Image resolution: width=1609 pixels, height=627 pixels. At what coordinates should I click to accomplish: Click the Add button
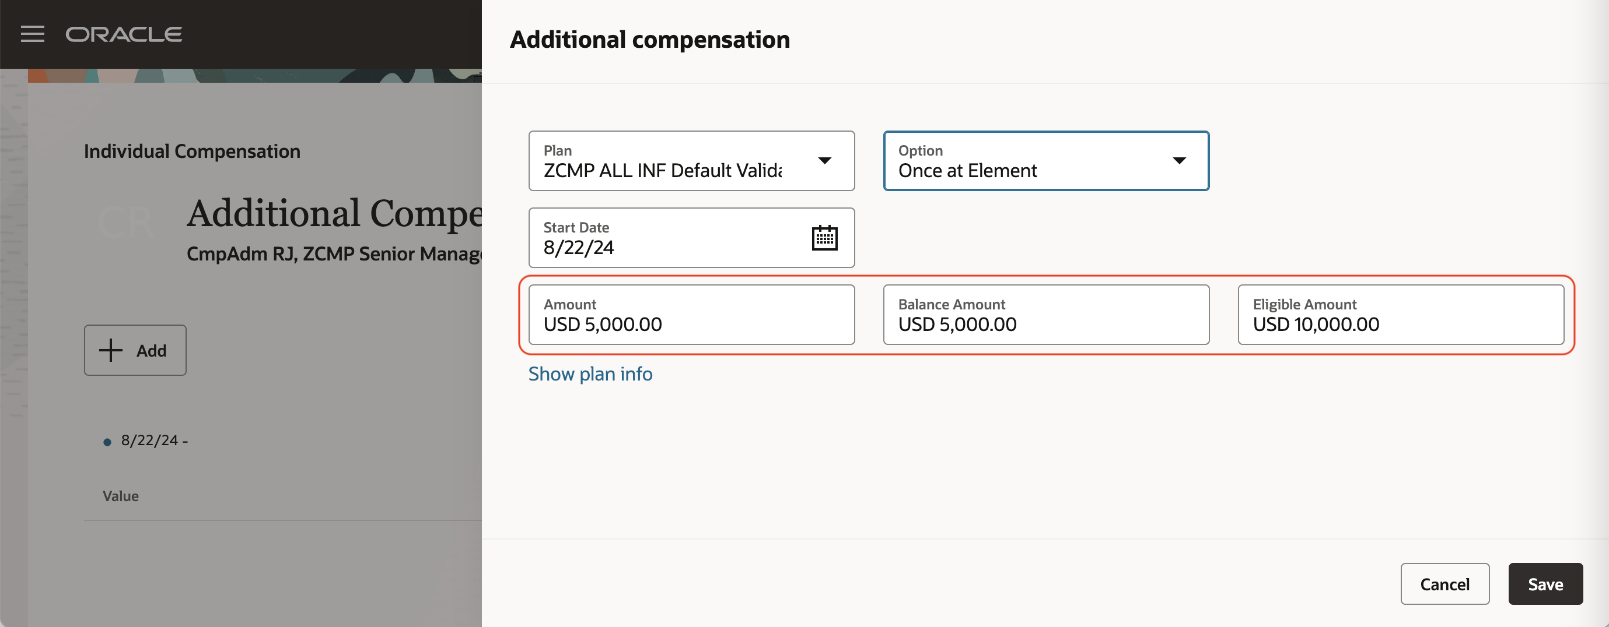pos(135,350)
